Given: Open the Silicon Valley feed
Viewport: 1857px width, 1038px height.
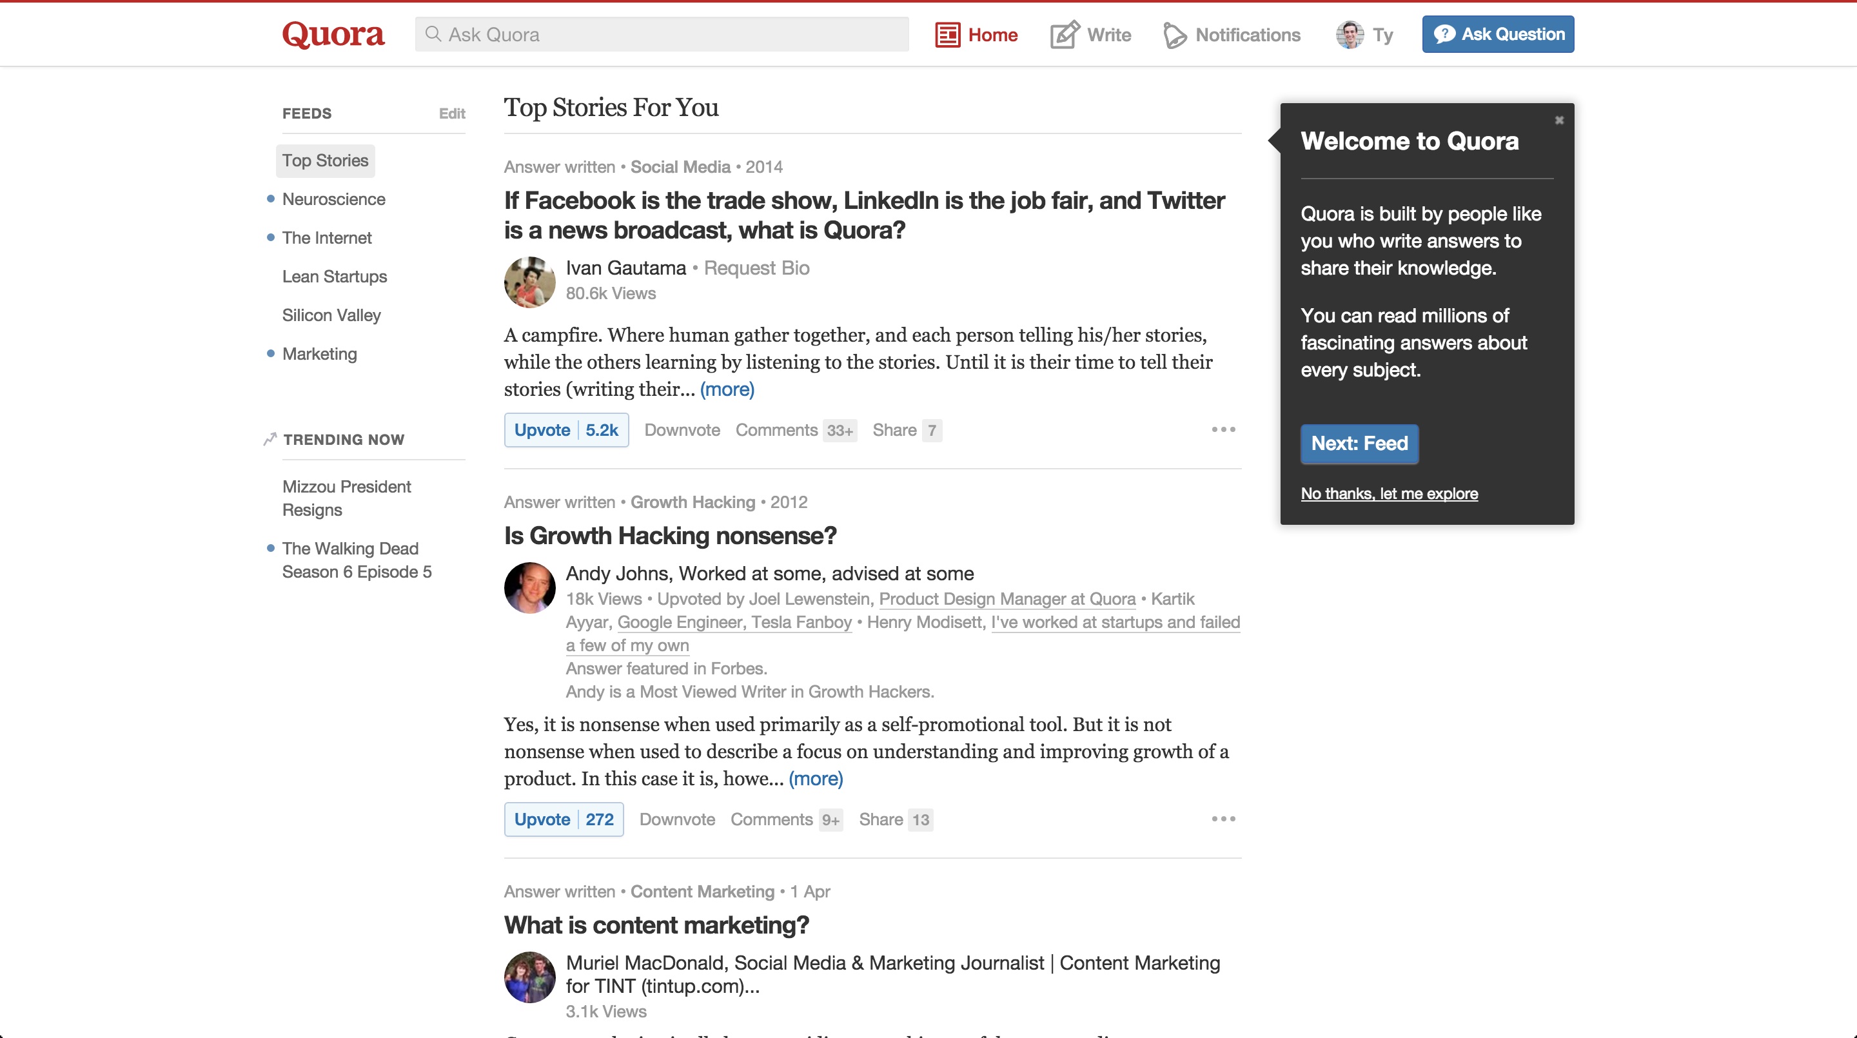Looking at the screenshot, I should pyautogui.click(x=331, y=315).
